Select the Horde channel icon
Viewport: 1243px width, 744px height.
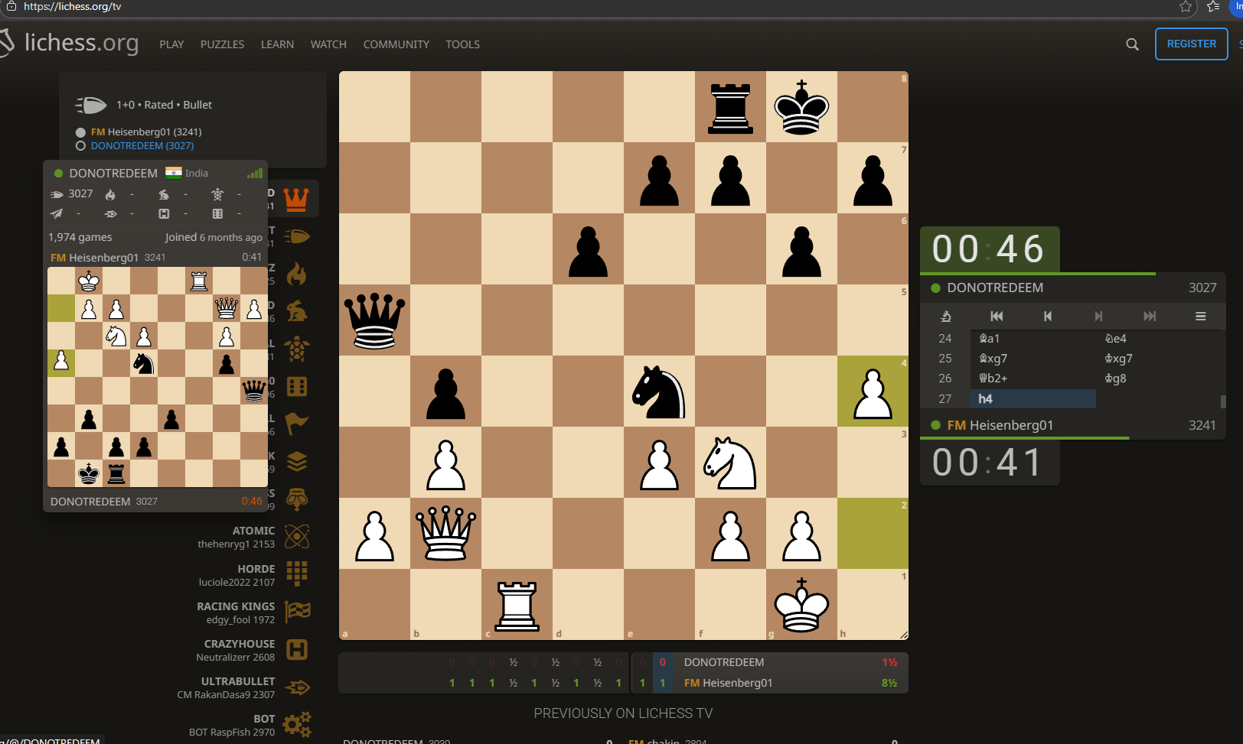(297, 574)
